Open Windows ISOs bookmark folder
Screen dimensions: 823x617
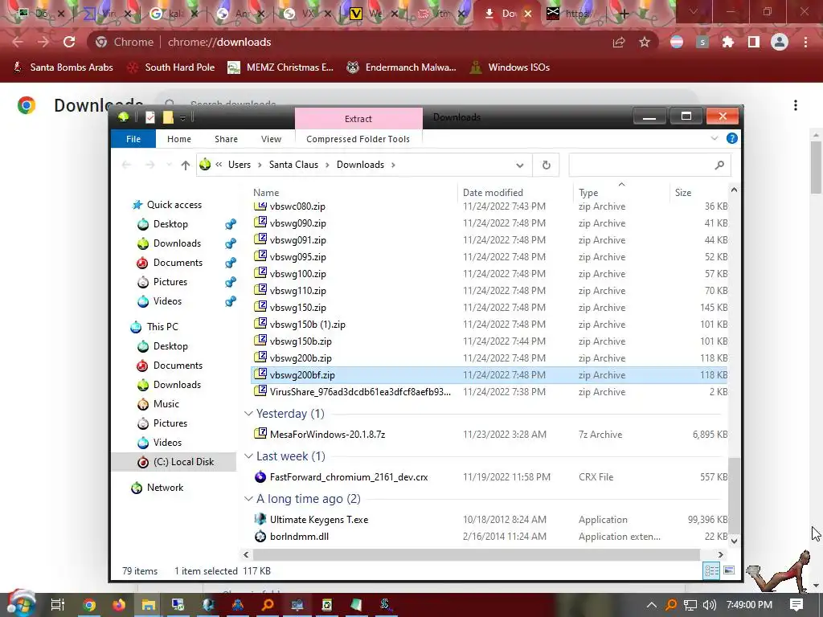[510, 67]
